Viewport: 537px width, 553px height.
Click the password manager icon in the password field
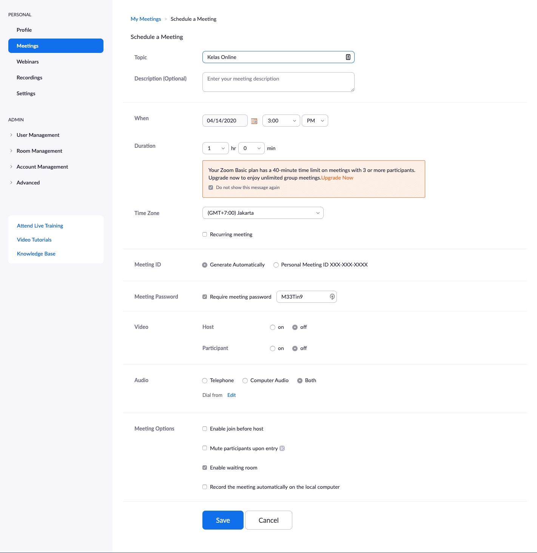pos(332,297)
